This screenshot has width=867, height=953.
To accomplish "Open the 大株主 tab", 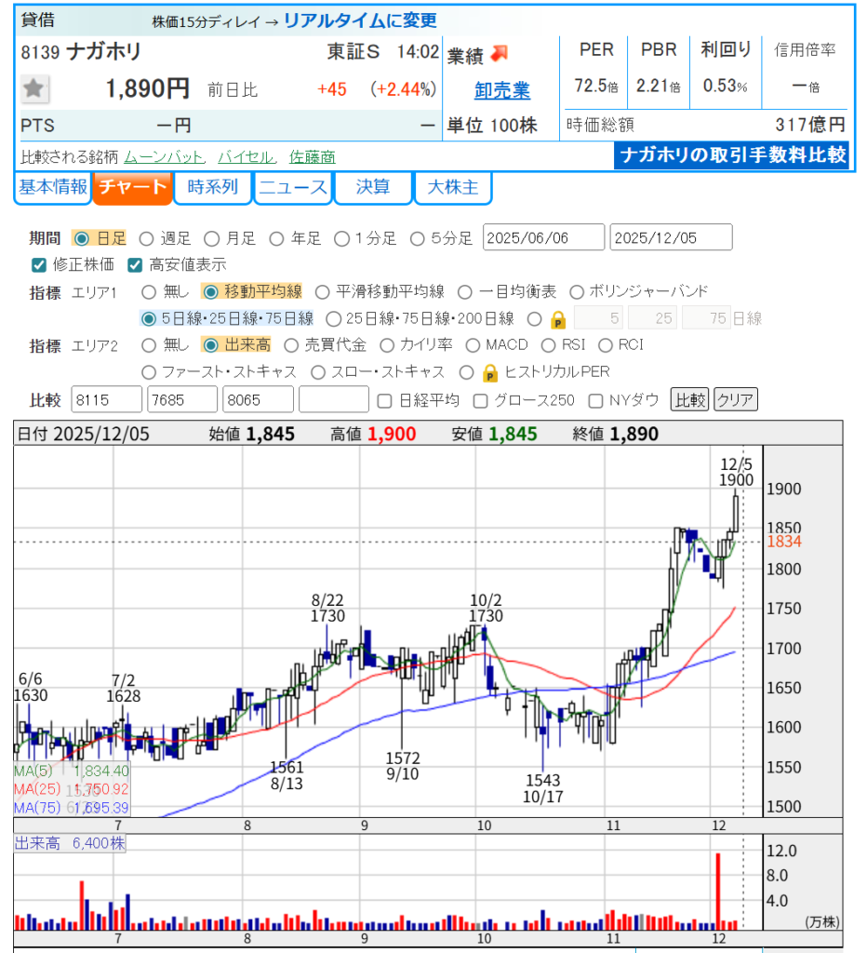I will click(x=453, y=187).
